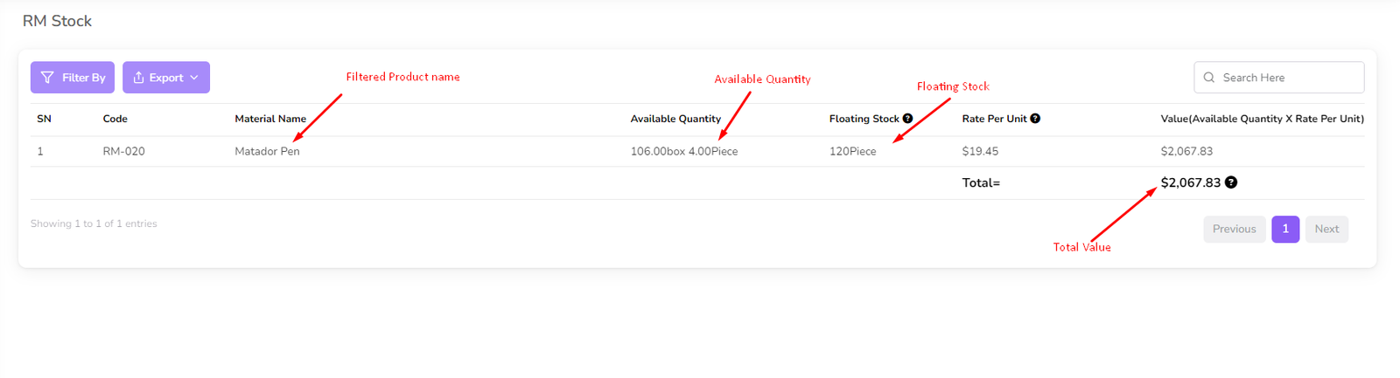Click the 120Piece floating stock value
The width and height of the screenshot is (1400, 378).
852,151
